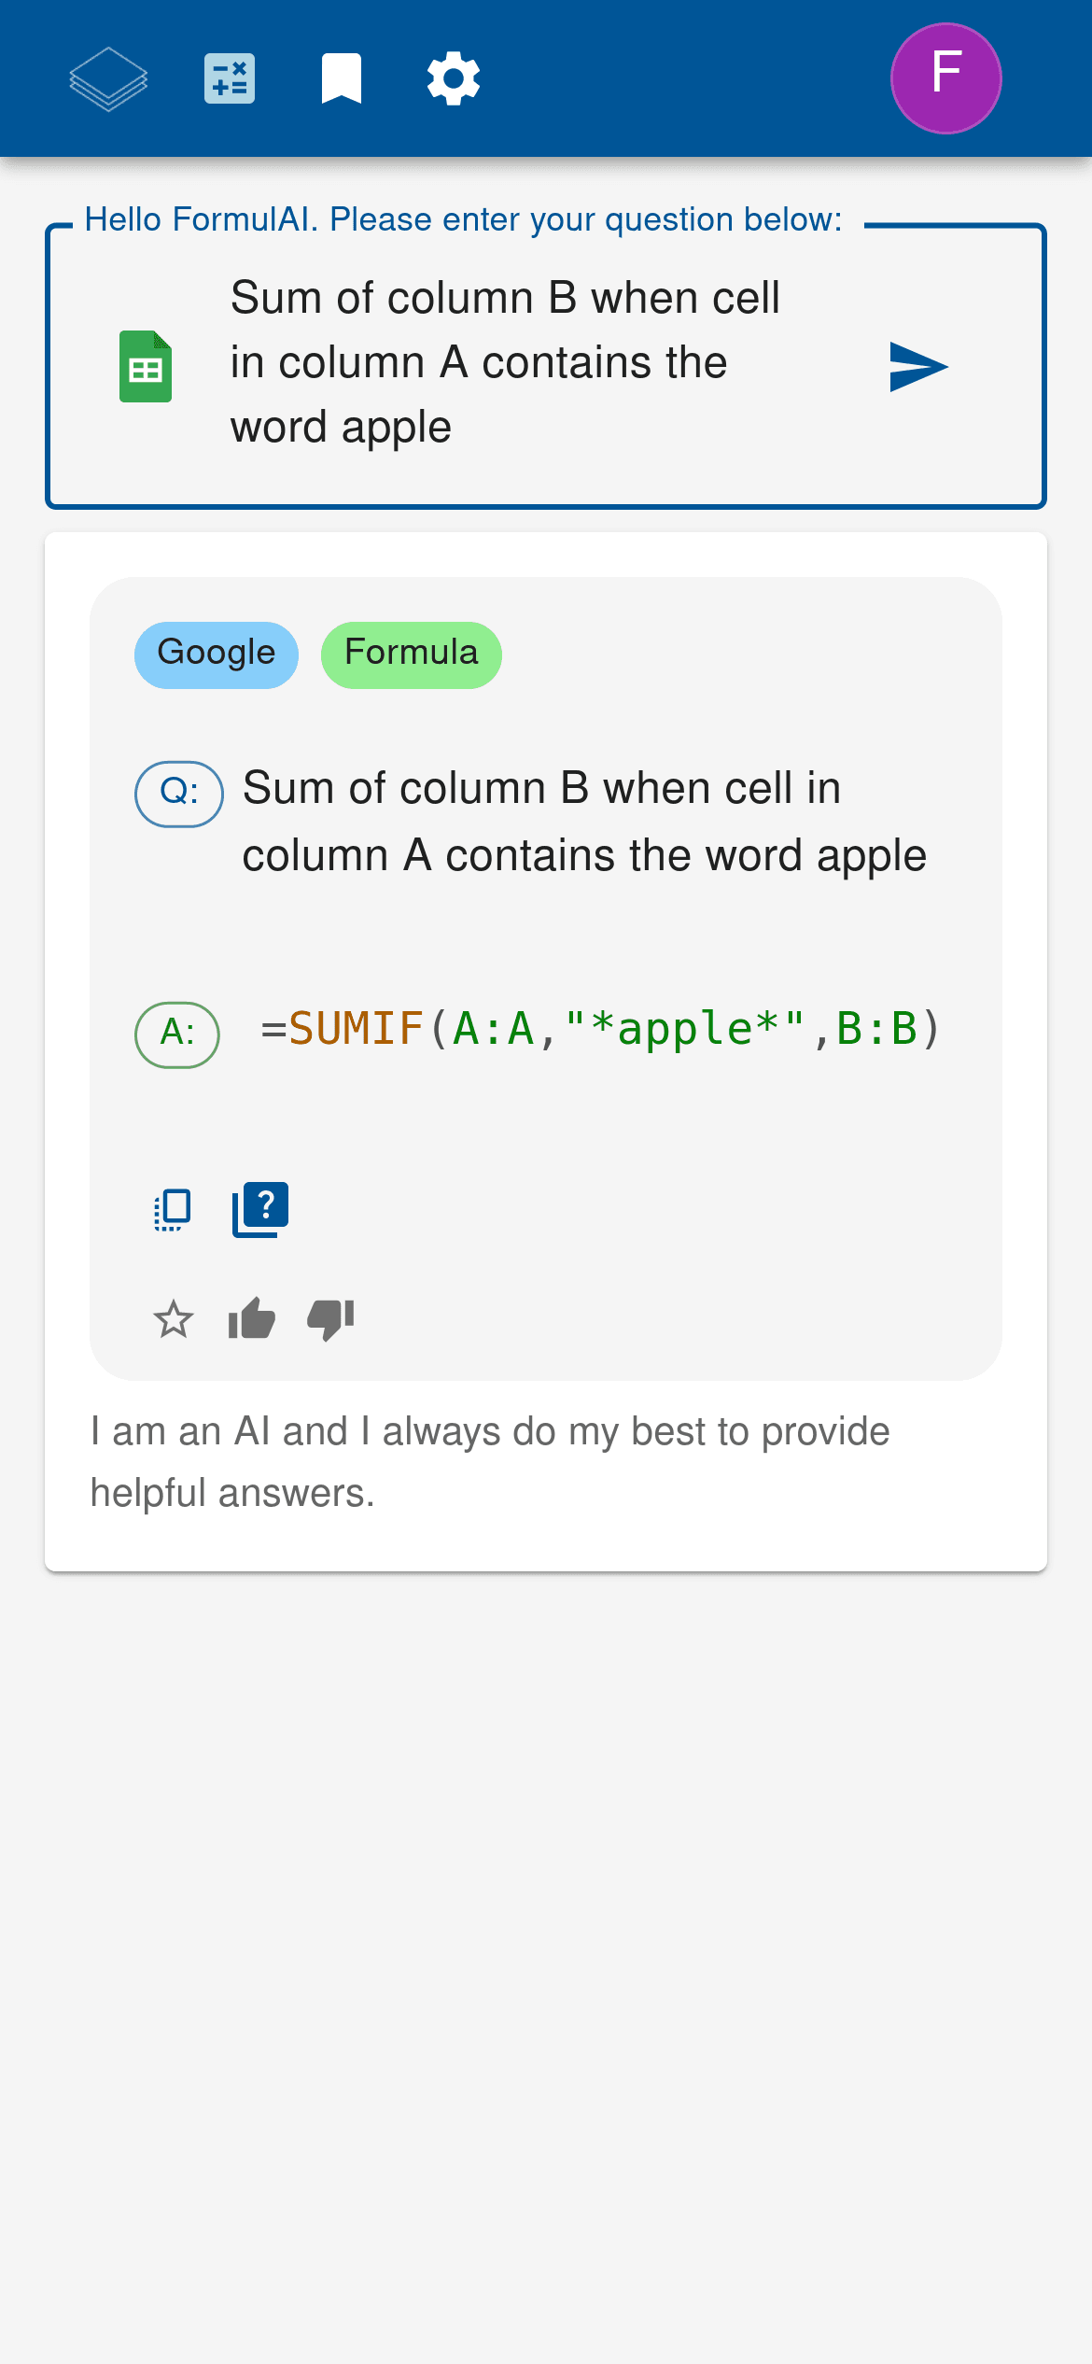The height and width of the screenshot is (2364, 1092).
Task: Submit the question with the send arrow
Action: tap(917, 367)
